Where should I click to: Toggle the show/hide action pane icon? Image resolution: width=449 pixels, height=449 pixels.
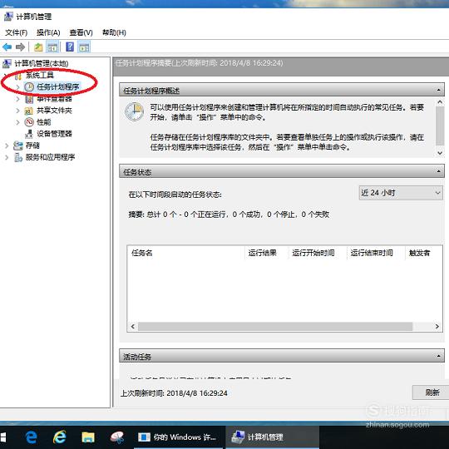84,47
